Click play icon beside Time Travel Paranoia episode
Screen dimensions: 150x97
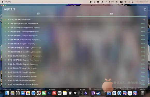pyautogui.click(x=5, y=23)
